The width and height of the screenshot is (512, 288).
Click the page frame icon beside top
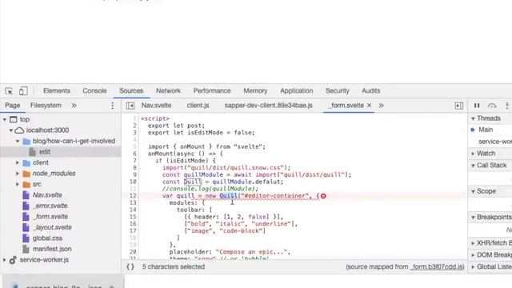point(14,119)
